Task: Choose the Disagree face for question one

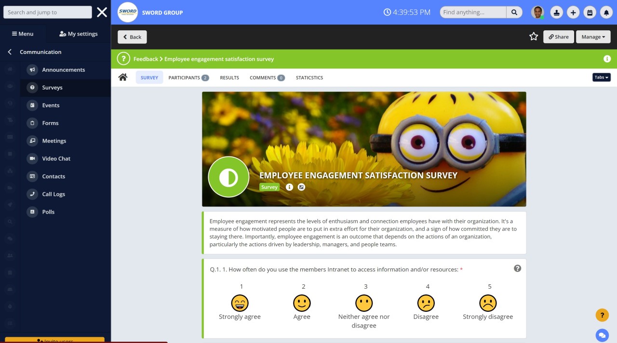Action: pos(426,303)
